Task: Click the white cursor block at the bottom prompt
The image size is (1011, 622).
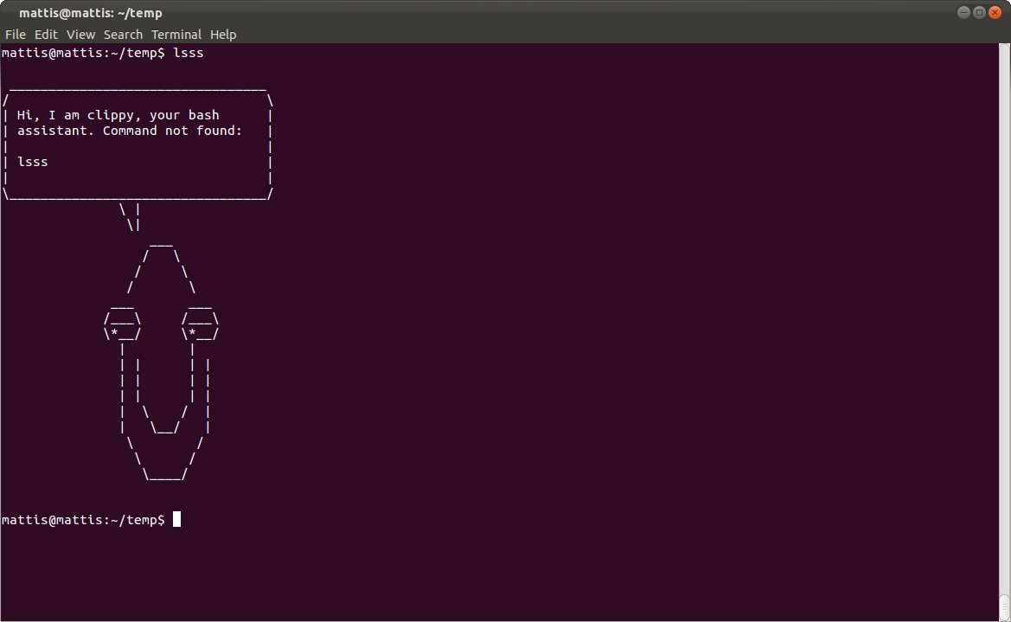Action: click(176, 520)
